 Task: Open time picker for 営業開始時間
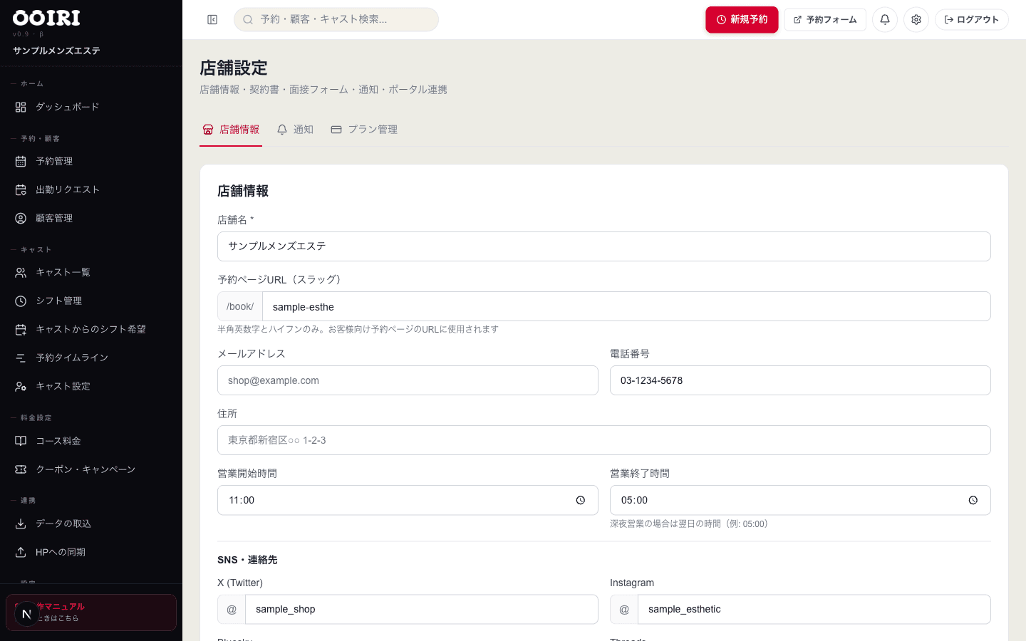(x=581, y=500)
